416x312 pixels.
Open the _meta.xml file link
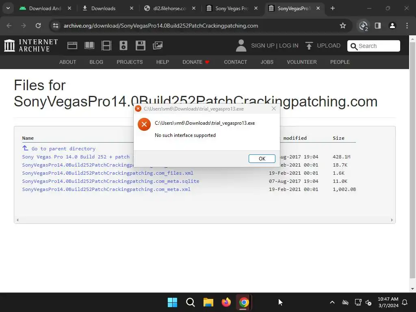(106, 189)
